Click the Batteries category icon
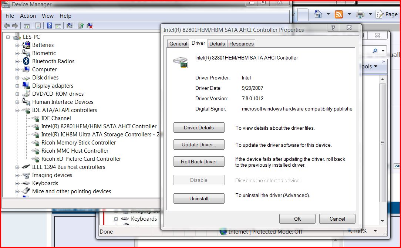The width and height of the screenshot is (401, 248). pos(26,45)
